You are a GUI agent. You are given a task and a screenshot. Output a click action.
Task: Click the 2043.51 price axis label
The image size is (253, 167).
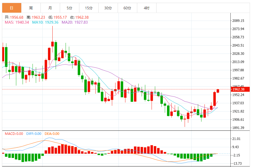238,45
